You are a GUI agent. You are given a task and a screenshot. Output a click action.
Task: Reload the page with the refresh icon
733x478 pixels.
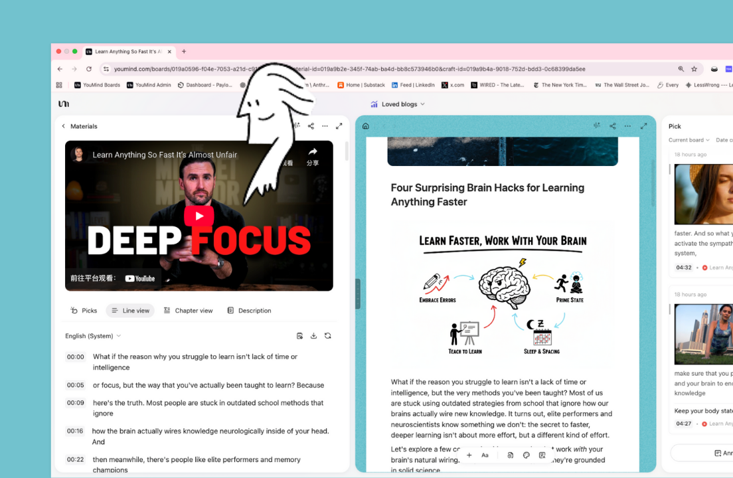click(x=89, y=68)
